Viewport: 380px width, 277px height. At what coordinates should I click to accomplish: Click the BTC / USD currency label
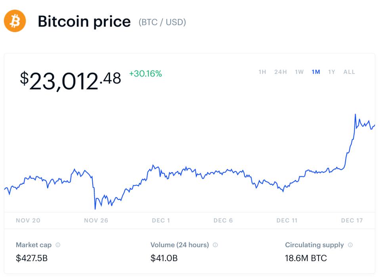(x=162, y=23)
